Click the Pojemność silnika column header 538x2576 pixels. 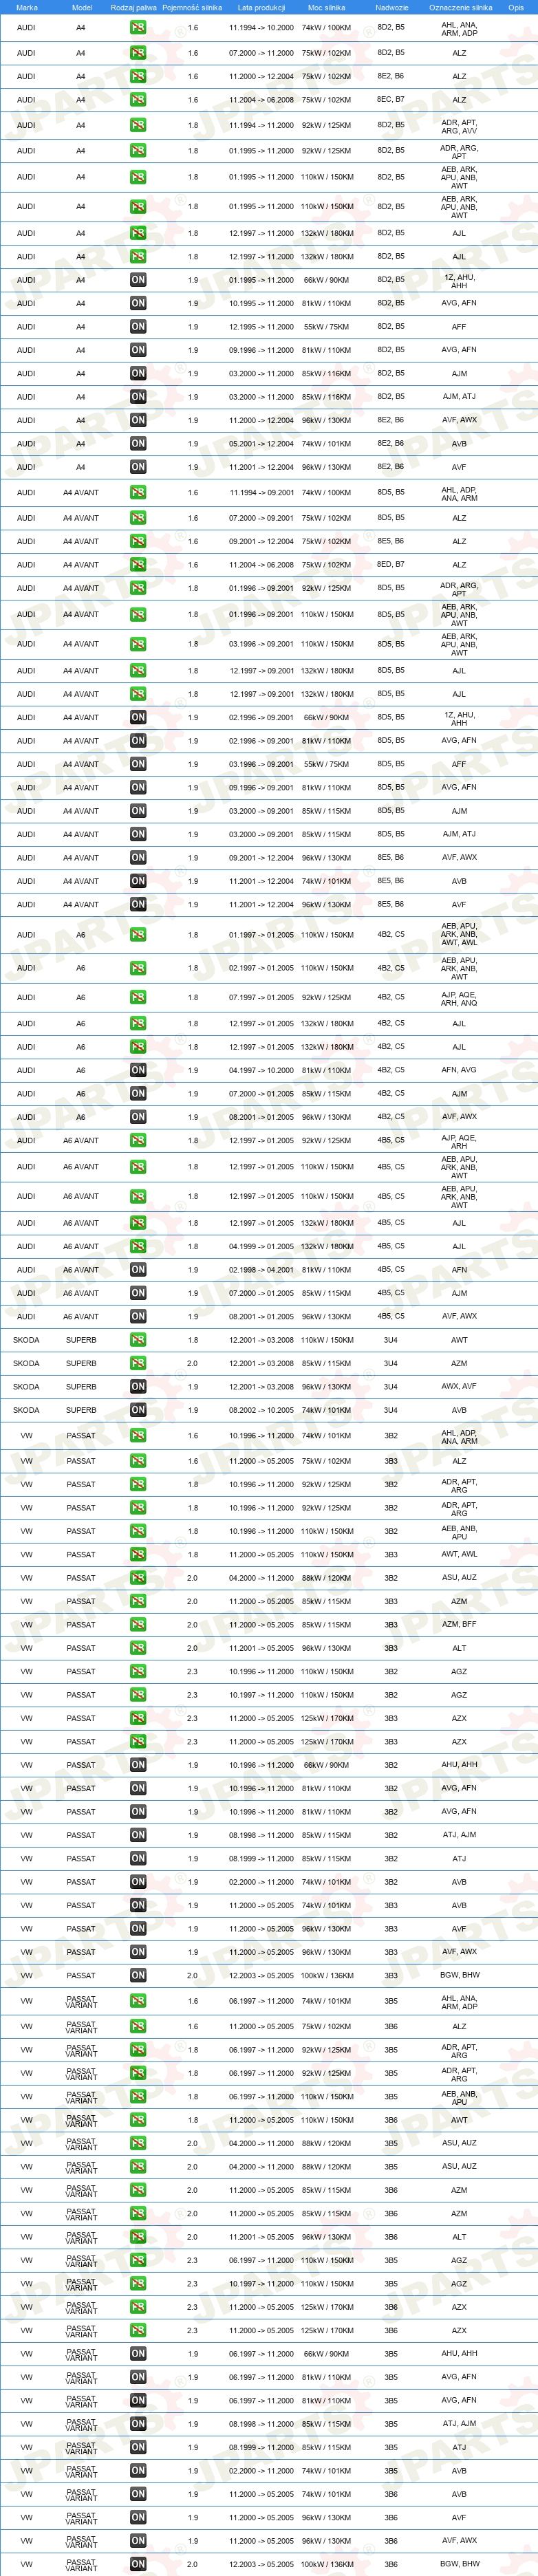[192, 7]
